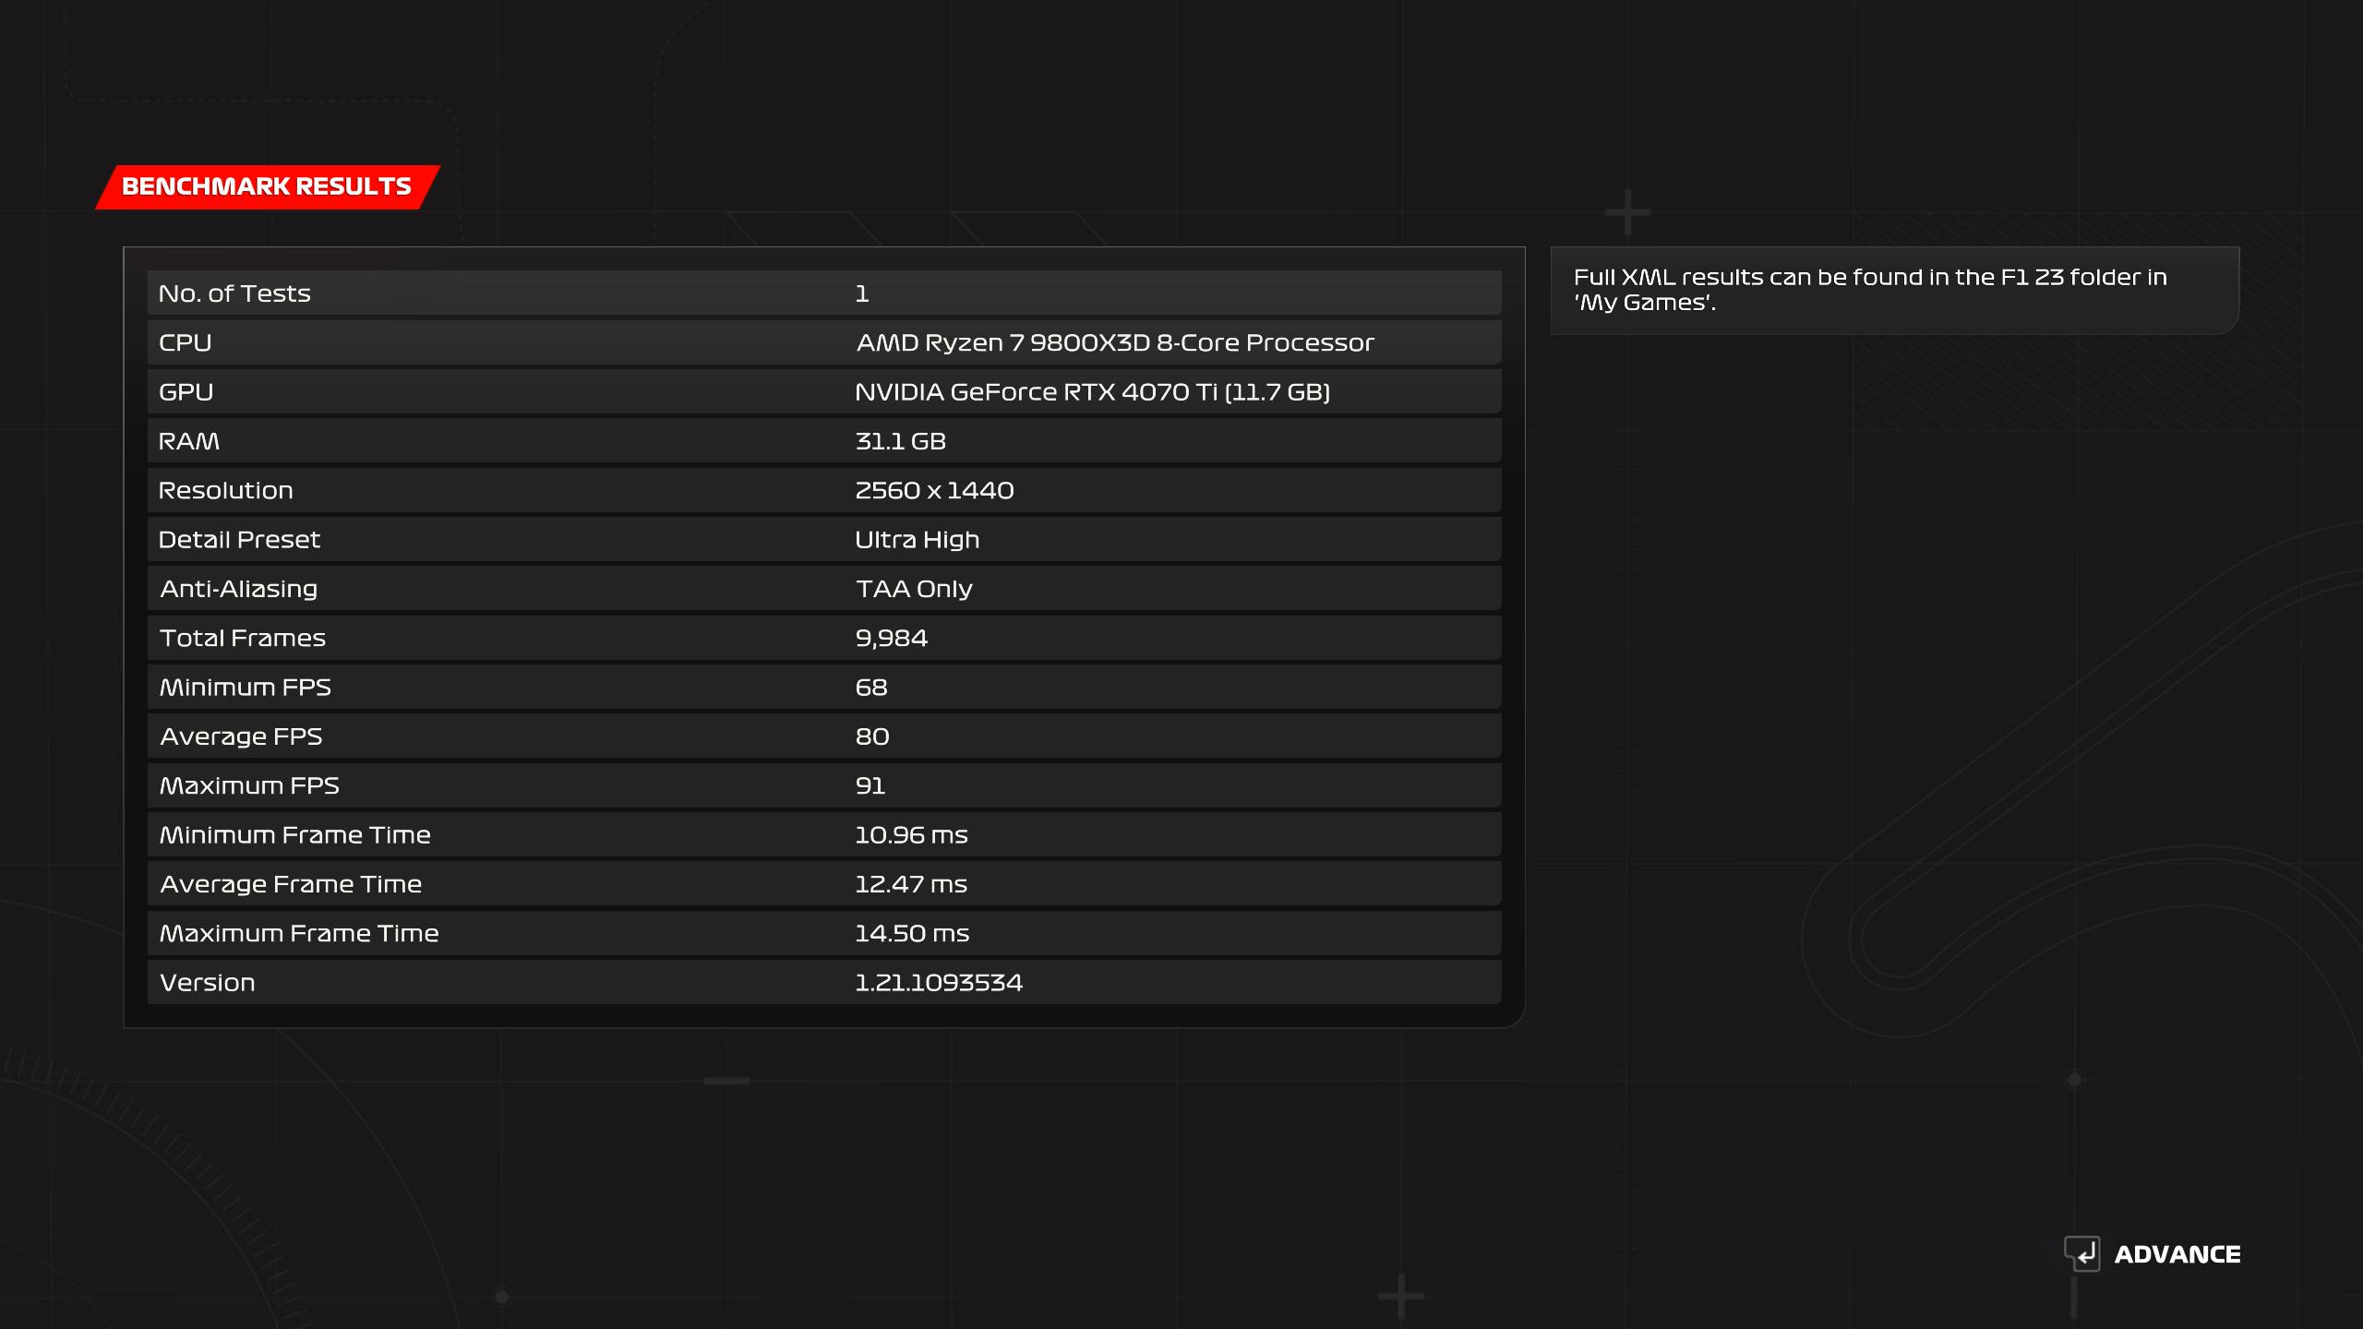The height and width of the screenshot is (1329, 2363).
Task: Click the 'Version' row label
Action: tap(208, 983)
